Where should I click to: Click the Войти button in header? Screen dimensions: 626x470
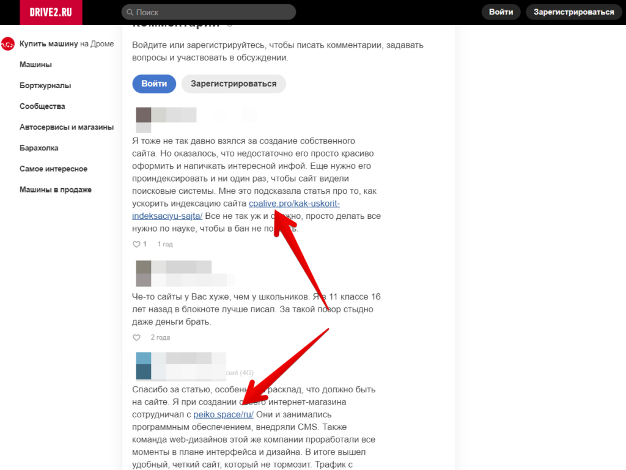[501, 12]
